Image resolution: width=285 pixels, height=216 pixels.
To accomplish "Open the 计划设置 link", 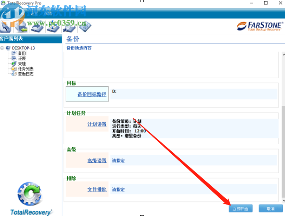I will click(x=97, y=124).
